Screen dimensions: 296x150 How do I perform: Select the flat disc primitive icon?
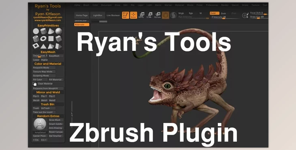[x=36, y=31]
